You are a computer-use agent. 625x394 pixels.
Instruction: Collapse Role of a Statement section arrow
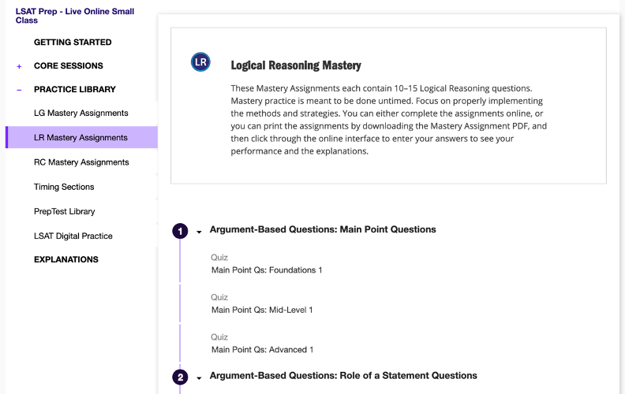click(x=199, y=377)
